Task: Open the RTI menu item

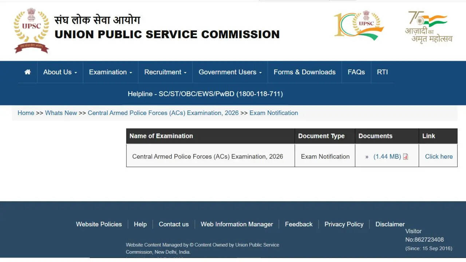Action: point(382,72)
